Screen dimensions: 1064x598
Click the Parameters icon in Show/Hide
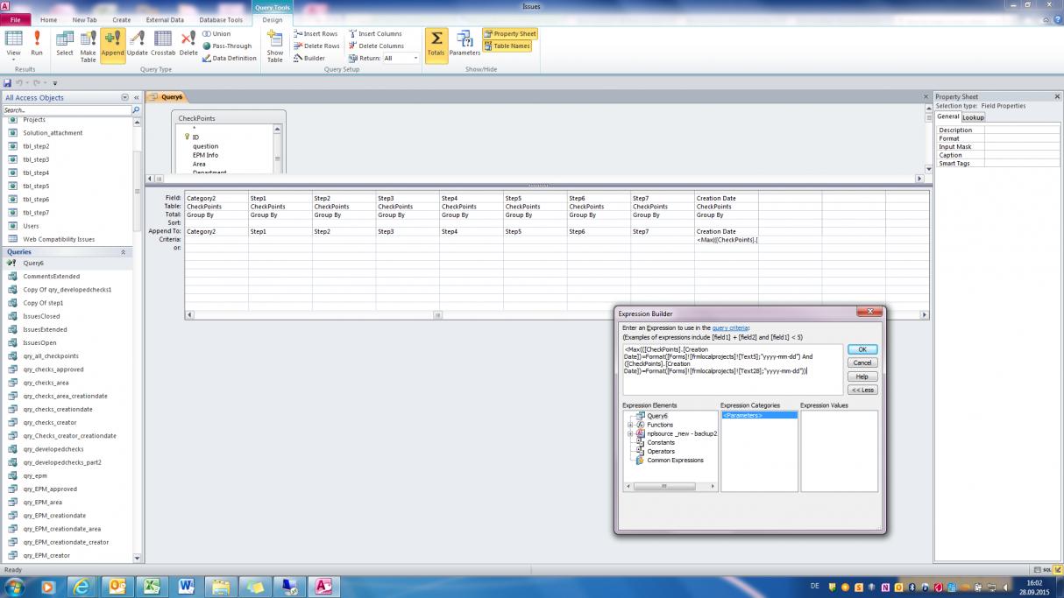[x=465, y=42]
